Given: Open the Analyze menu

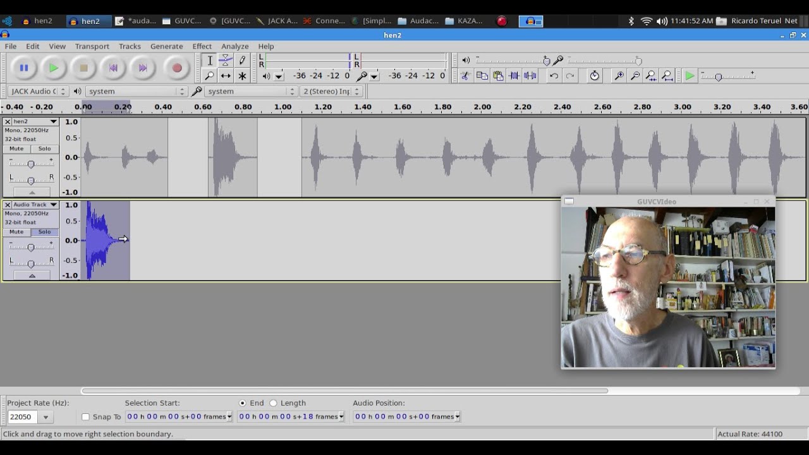Looking at the screenshot, I should tap(234, 46).
